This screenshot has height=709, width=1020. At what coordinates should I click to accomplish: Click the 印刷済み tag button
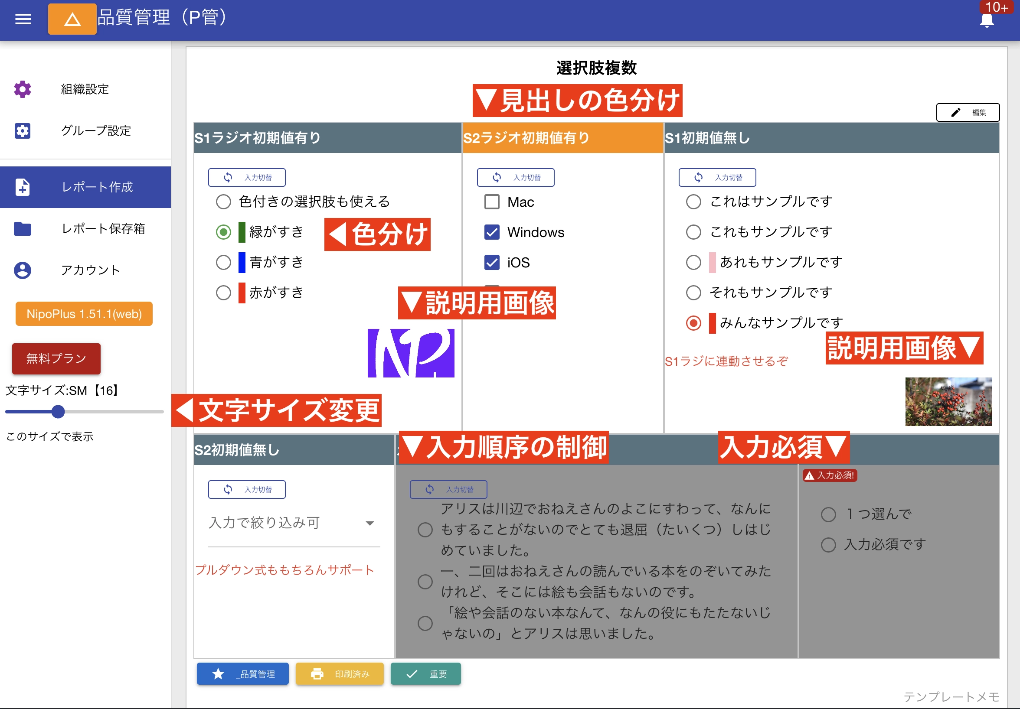tap(340, 674)
